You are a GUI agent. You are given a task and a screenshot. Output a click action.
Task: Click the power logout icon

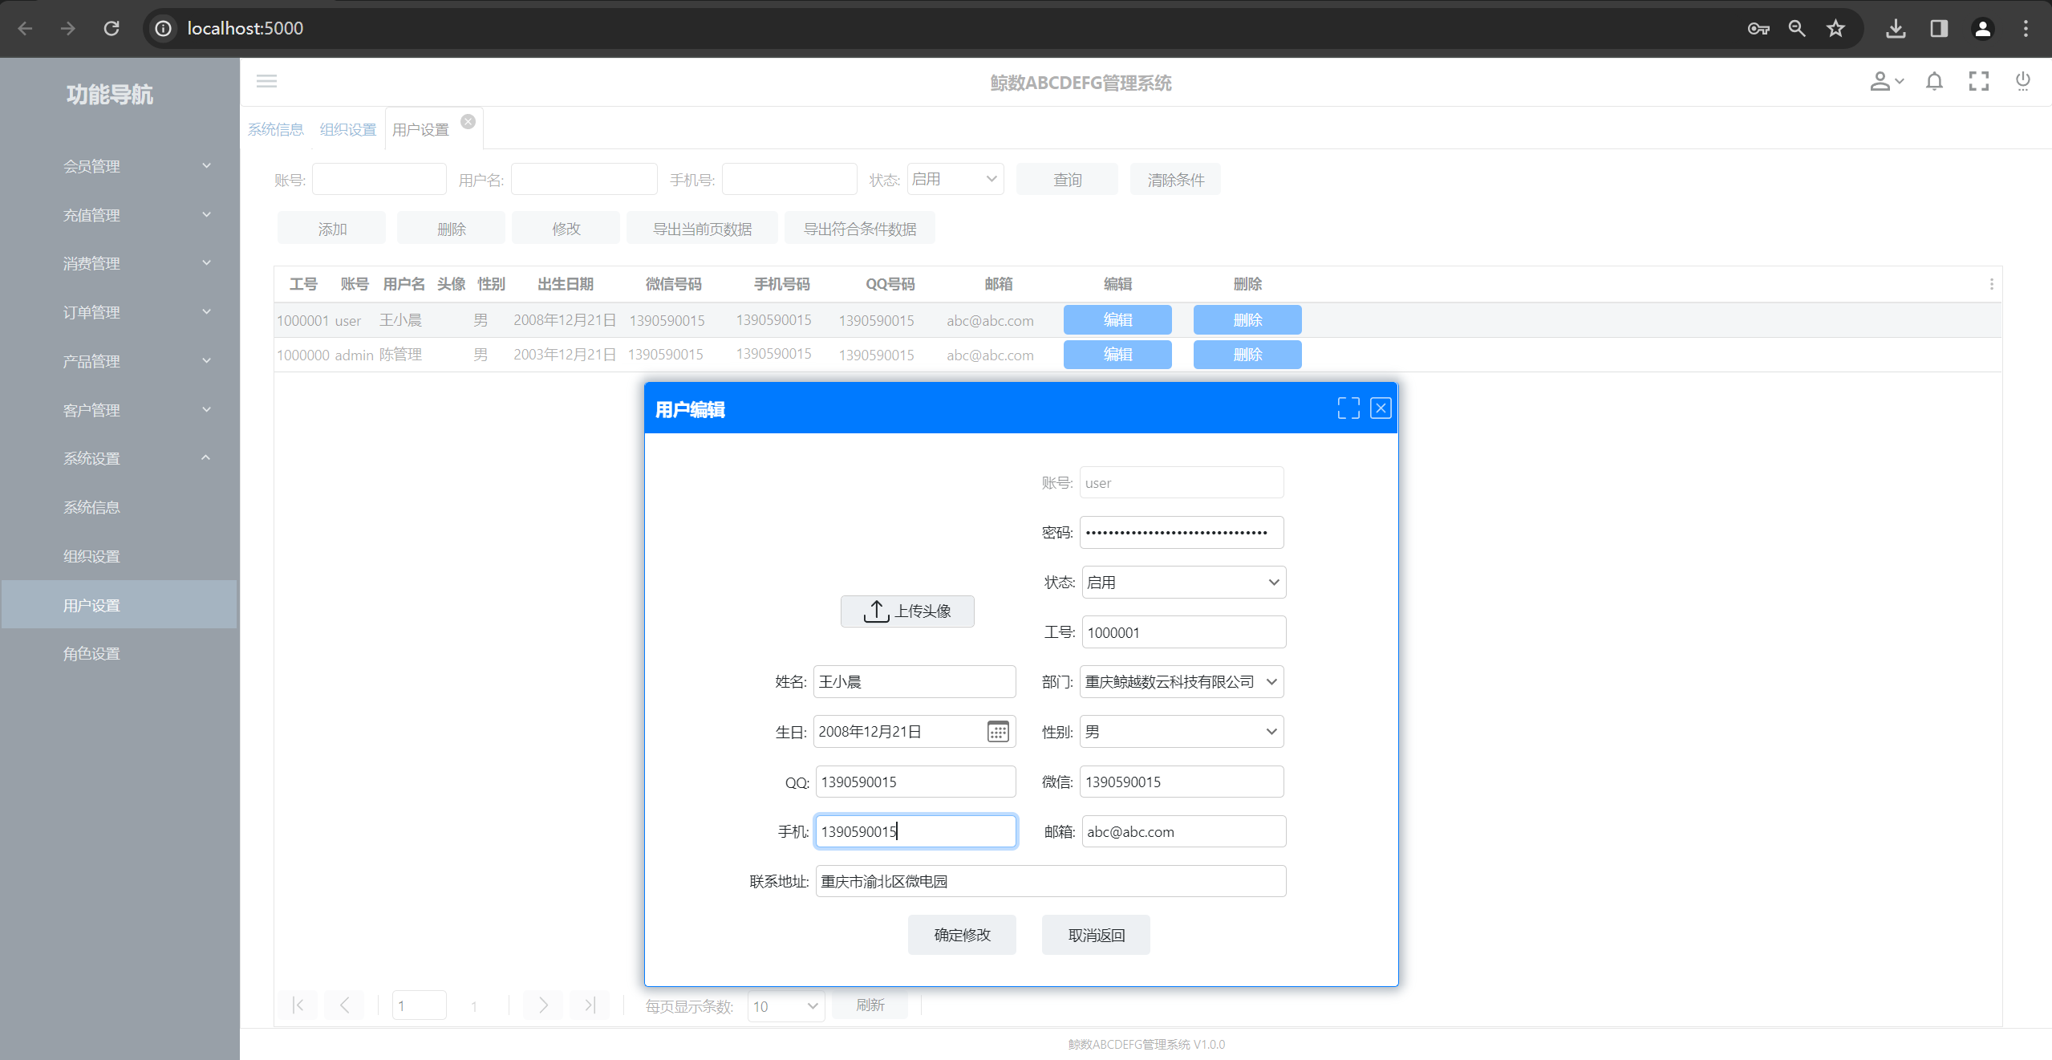(2022, 81)
